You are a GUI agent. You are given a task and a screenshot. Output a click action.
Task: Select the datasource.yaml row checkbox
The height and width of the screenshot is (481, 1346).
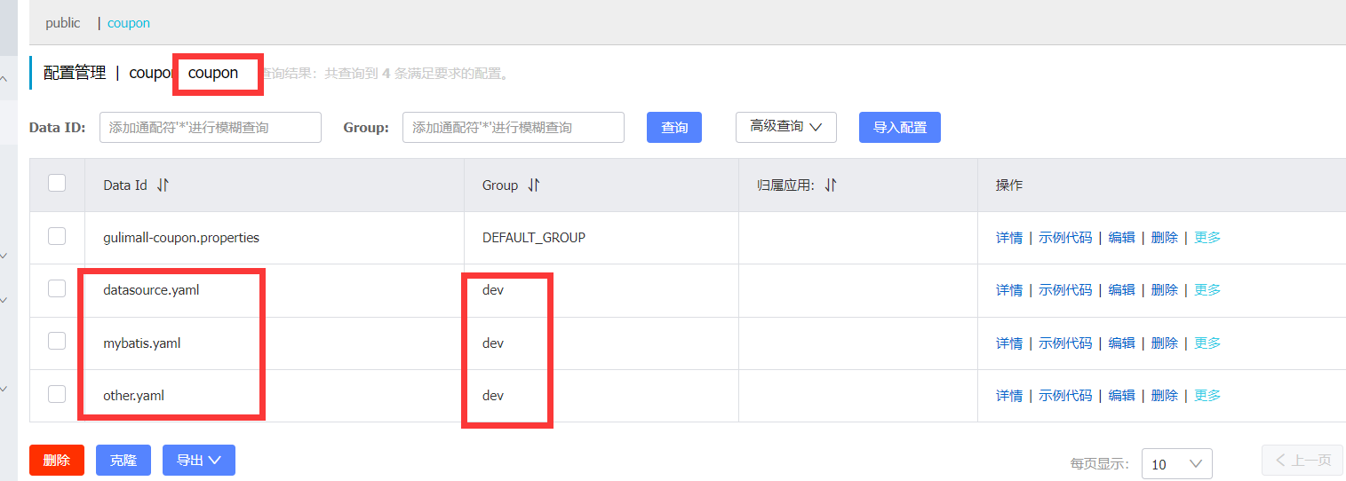click(57, 288)
